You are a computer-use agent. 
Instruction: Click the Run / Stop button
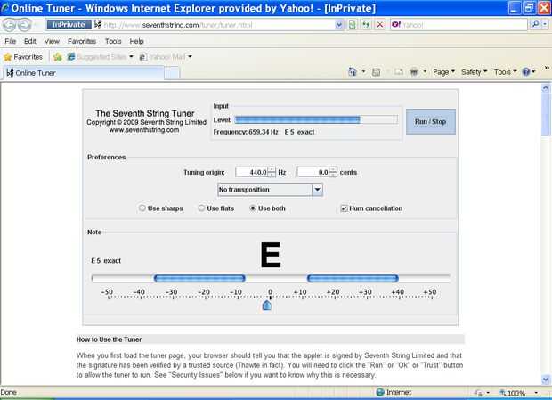pyautogui.click(x=431, y=121)
